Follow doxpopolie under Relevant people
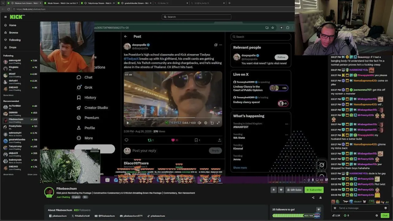The height and width of the screenshot is (221, 393). (281, 57)
